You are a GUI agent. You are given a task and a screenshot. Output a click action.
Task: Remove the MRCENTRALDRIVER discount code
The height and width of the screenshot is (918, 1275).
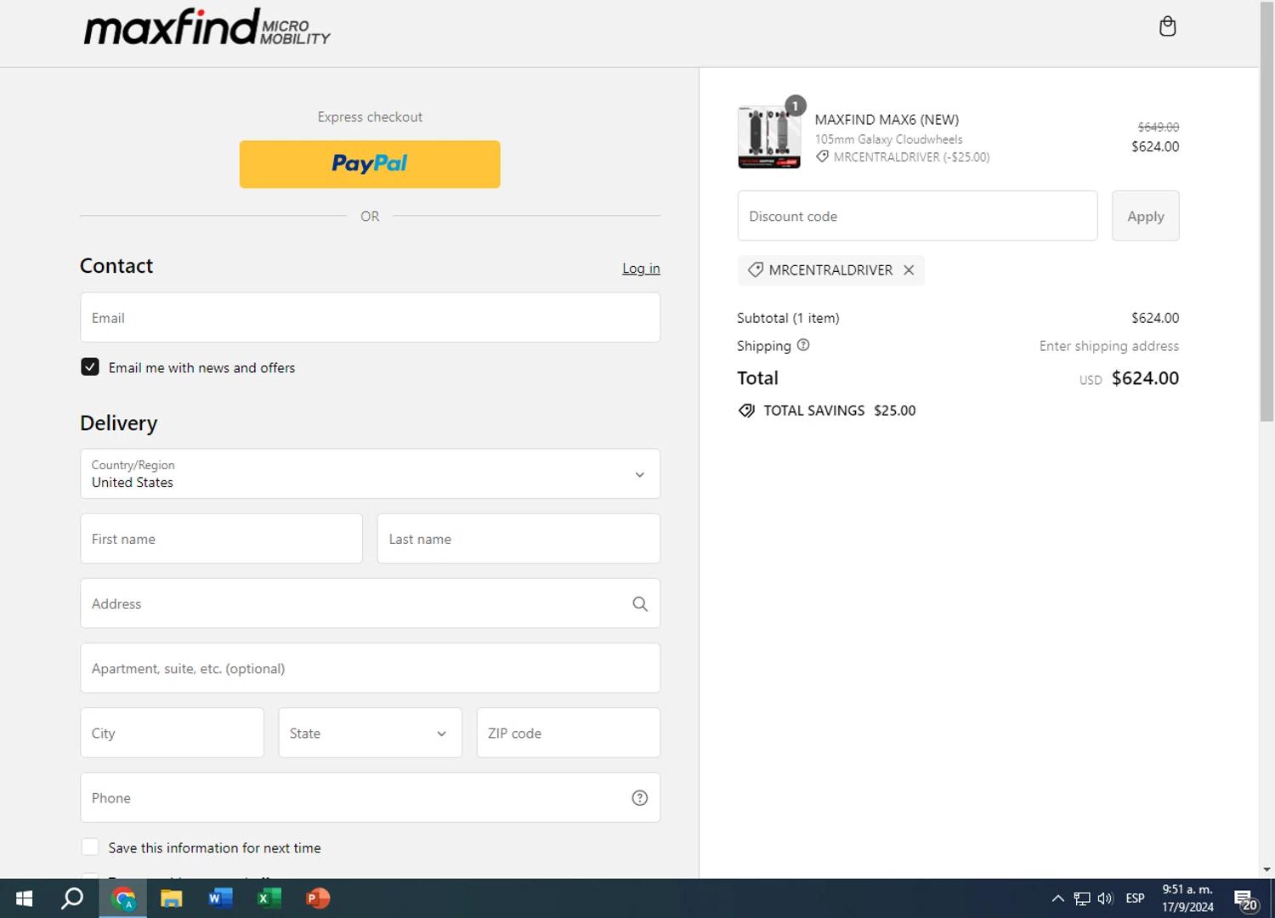(x=909, y=270)
